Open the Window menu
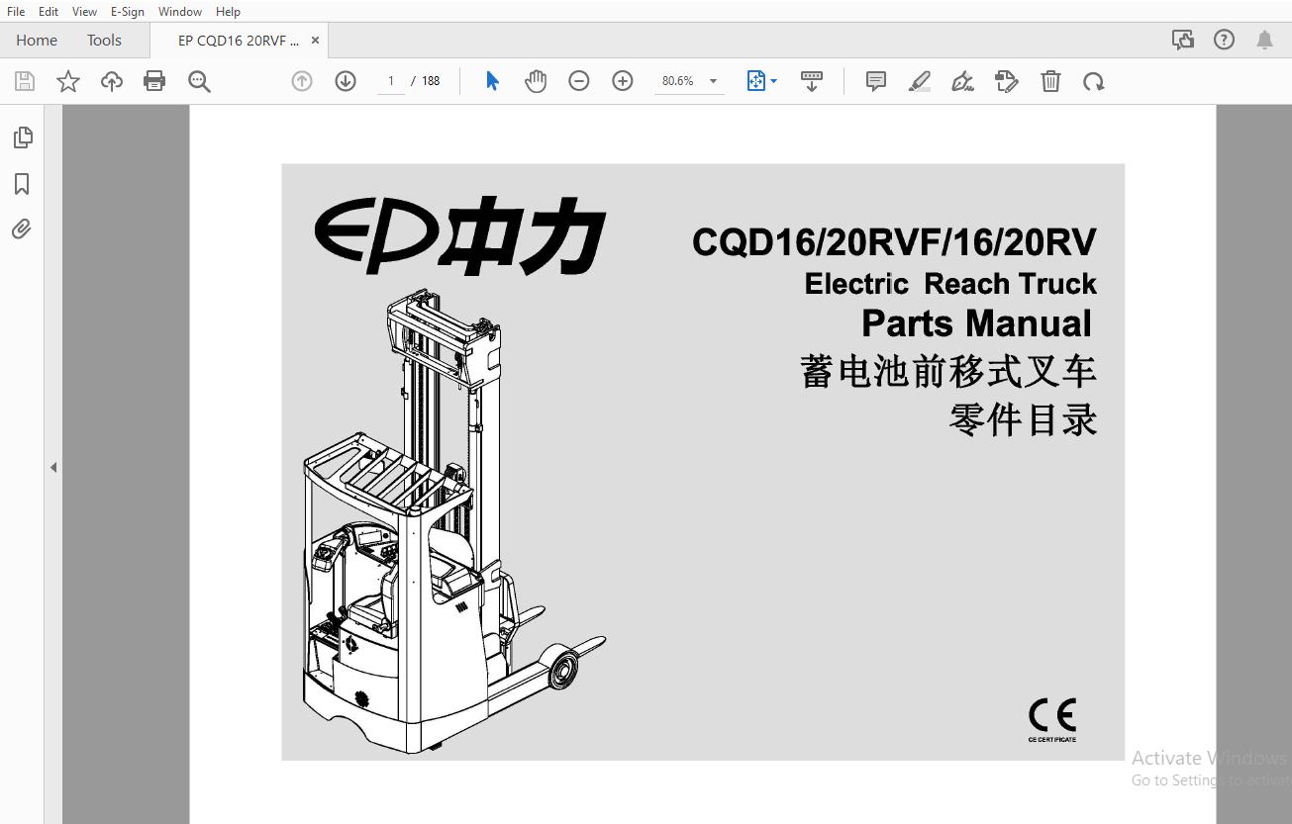Viewport: 1292px width, 824px height. pos(180,11)
